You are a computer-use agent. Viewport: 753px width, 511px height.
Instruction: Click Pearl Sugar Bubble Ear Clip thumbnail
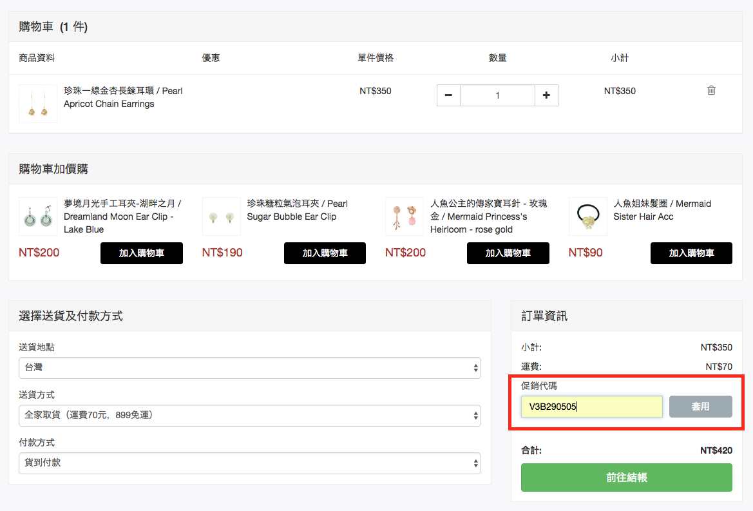(222, 217)
